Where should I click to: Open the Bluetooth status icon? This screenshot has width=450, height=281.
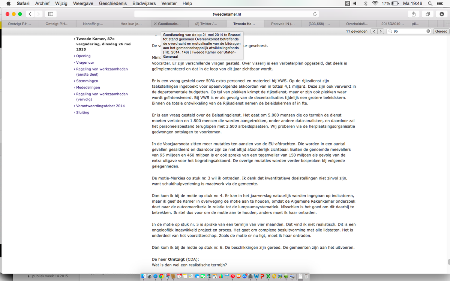[366, 3]
